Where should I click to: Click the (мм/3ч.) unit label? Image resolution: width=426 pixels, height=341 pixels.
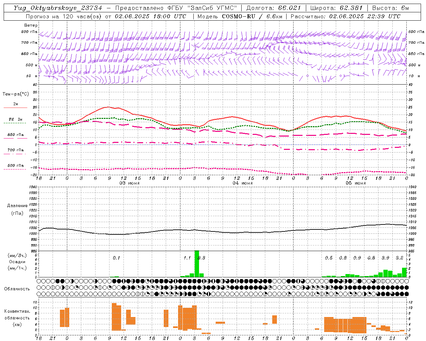click(x=17, y=255)
